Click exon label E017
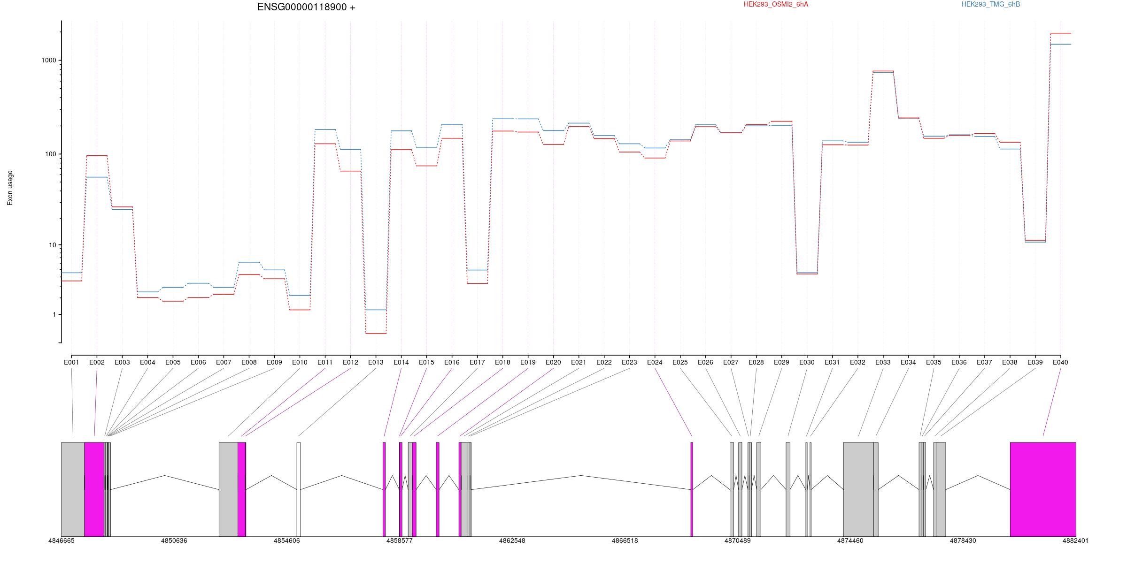Screen dimensions: 1127x563 click(477, 362)
